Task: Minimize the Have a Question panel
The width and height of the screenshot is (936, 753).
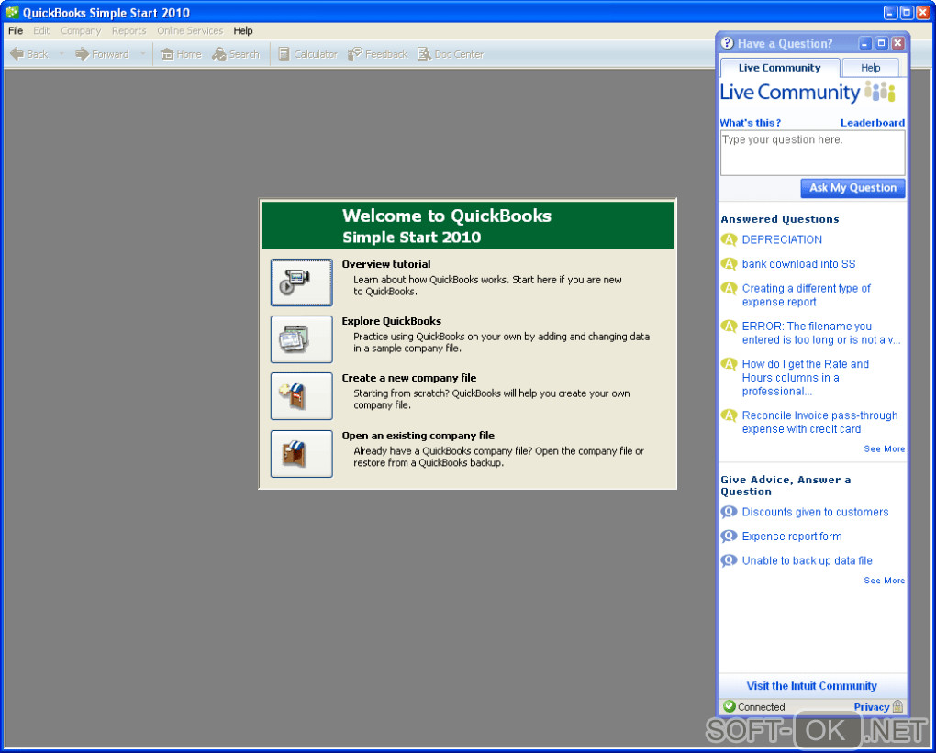Action: click(865, 43)
